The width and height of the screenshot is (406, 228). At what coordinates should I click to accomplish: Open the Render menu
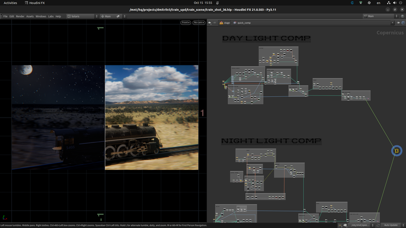coord(20,16)
